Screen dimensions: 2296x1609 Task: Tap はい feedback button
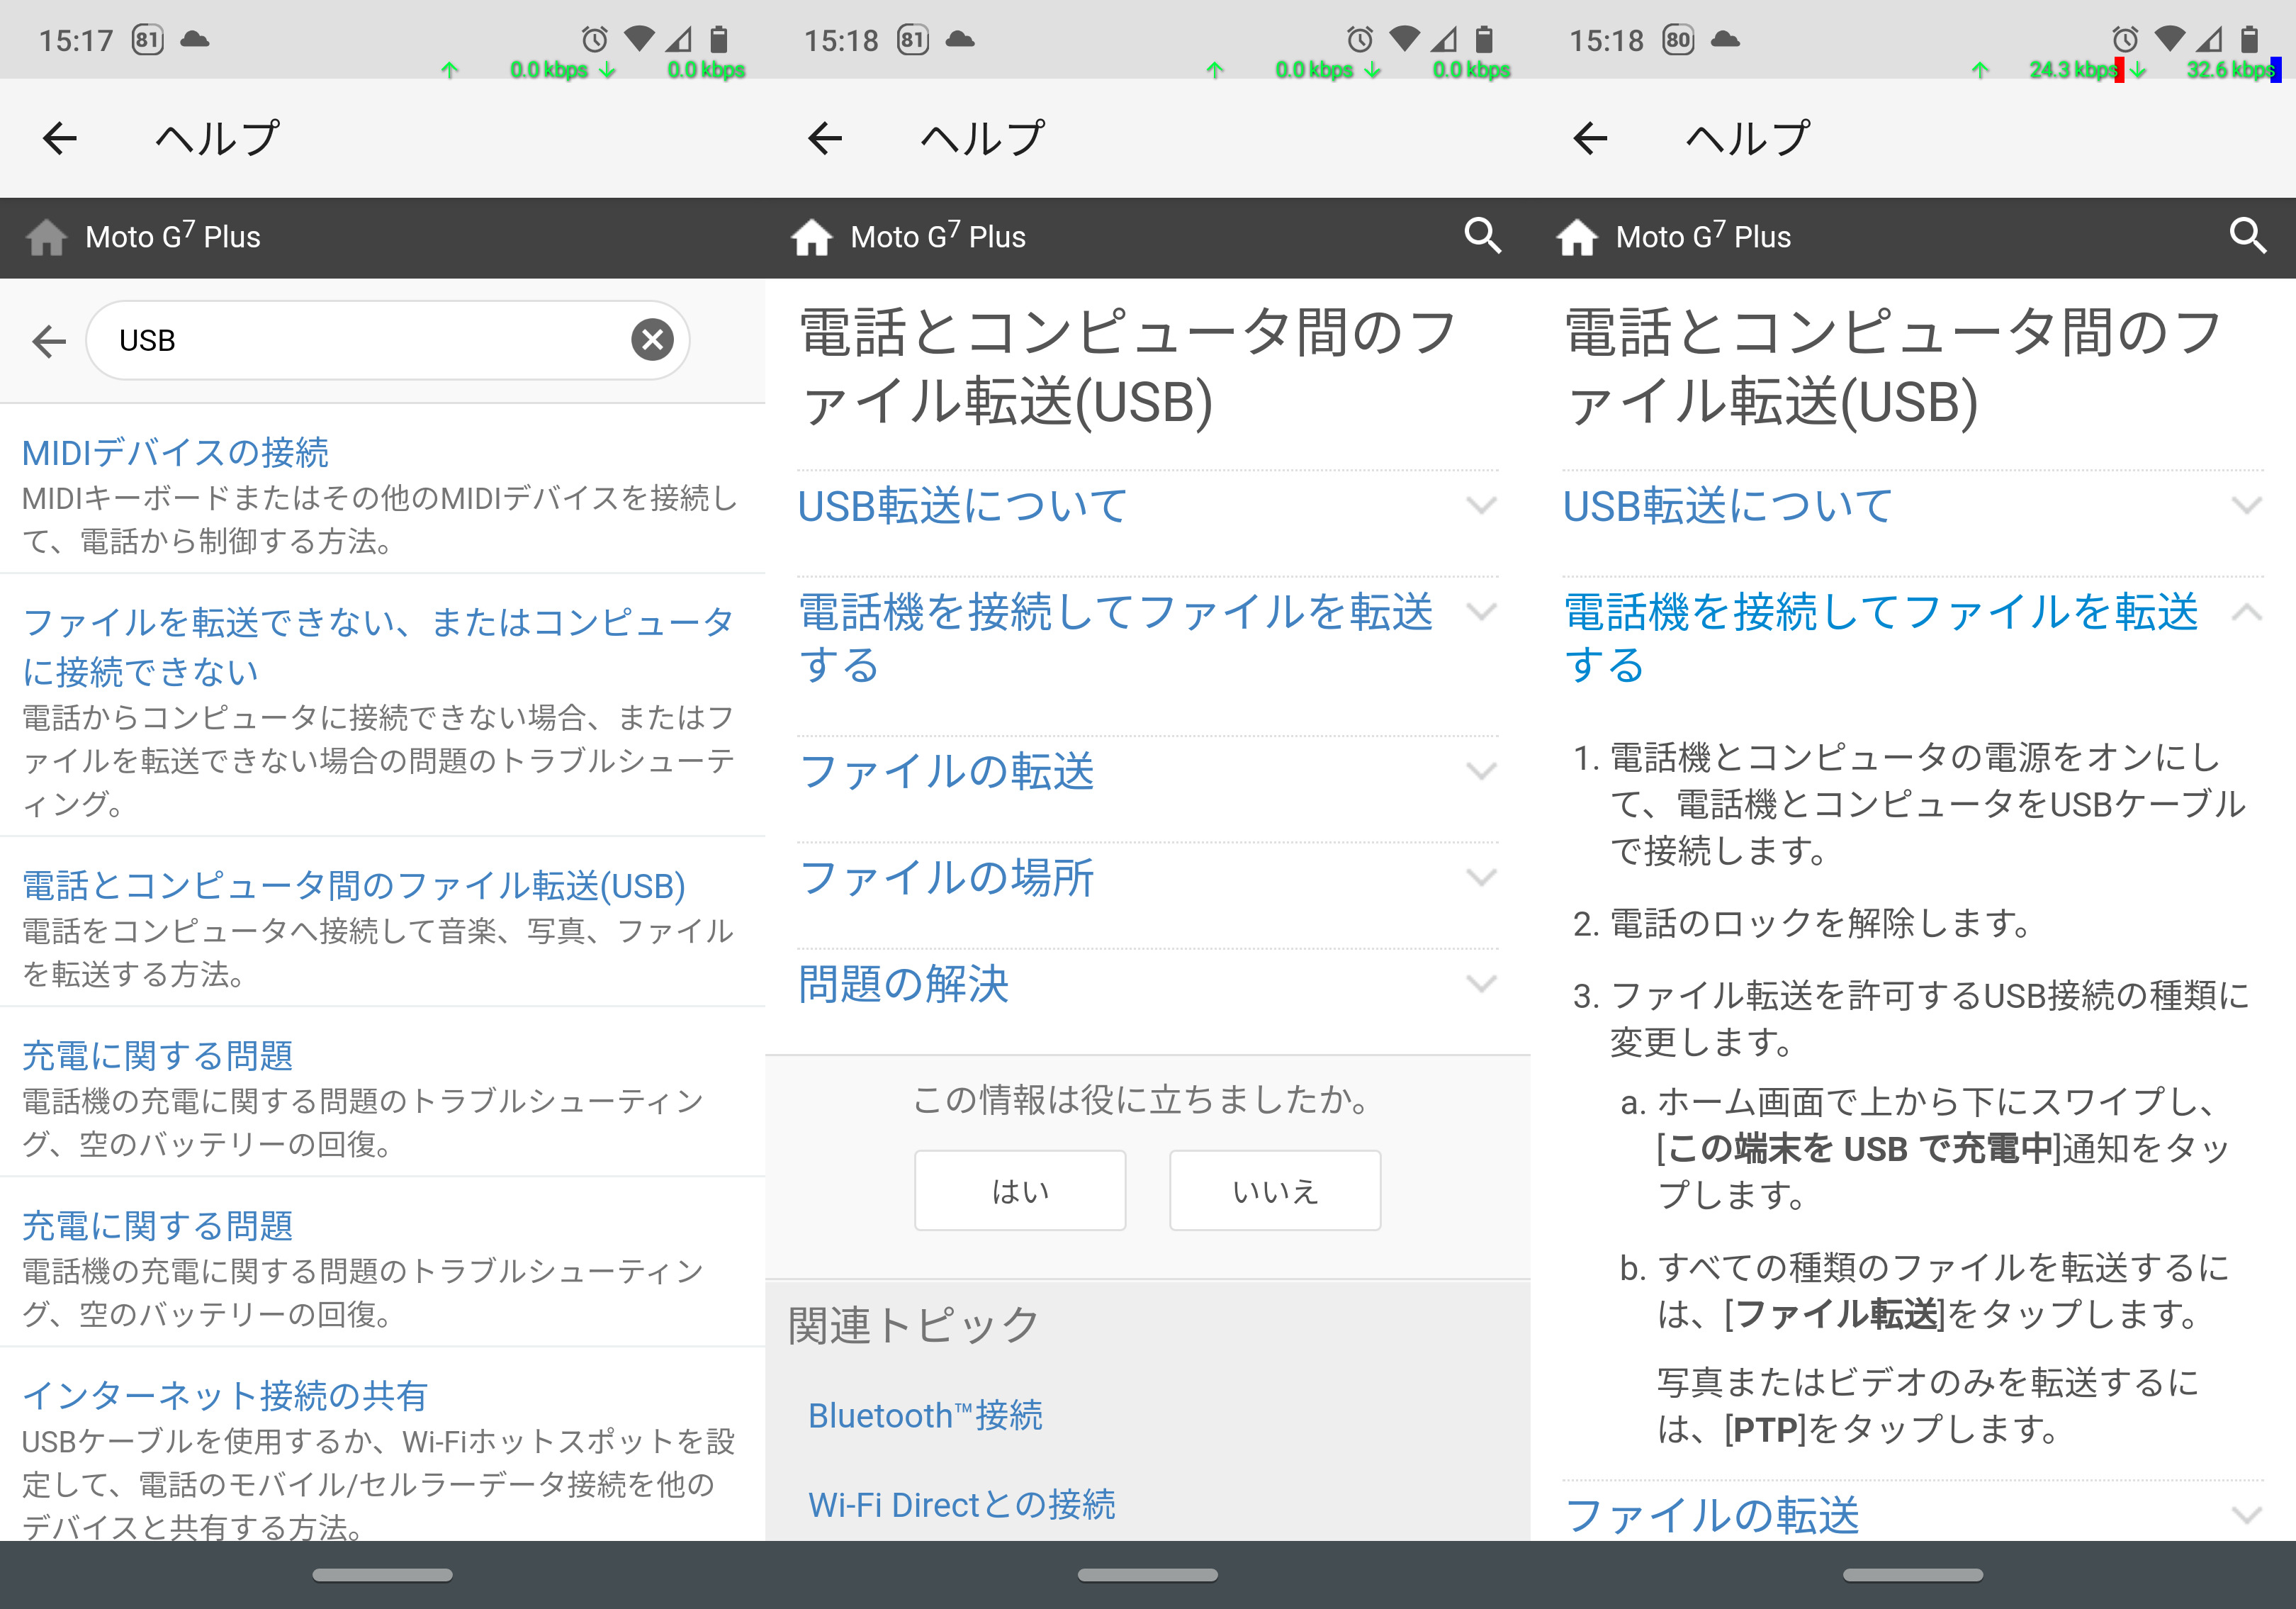coord(1019,1190)
